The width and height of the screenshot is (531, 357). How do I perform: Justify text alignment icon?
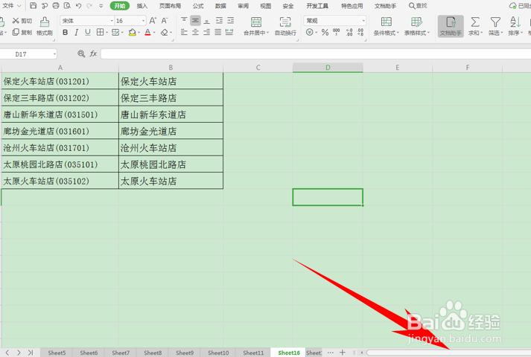[x=217, y=32]
